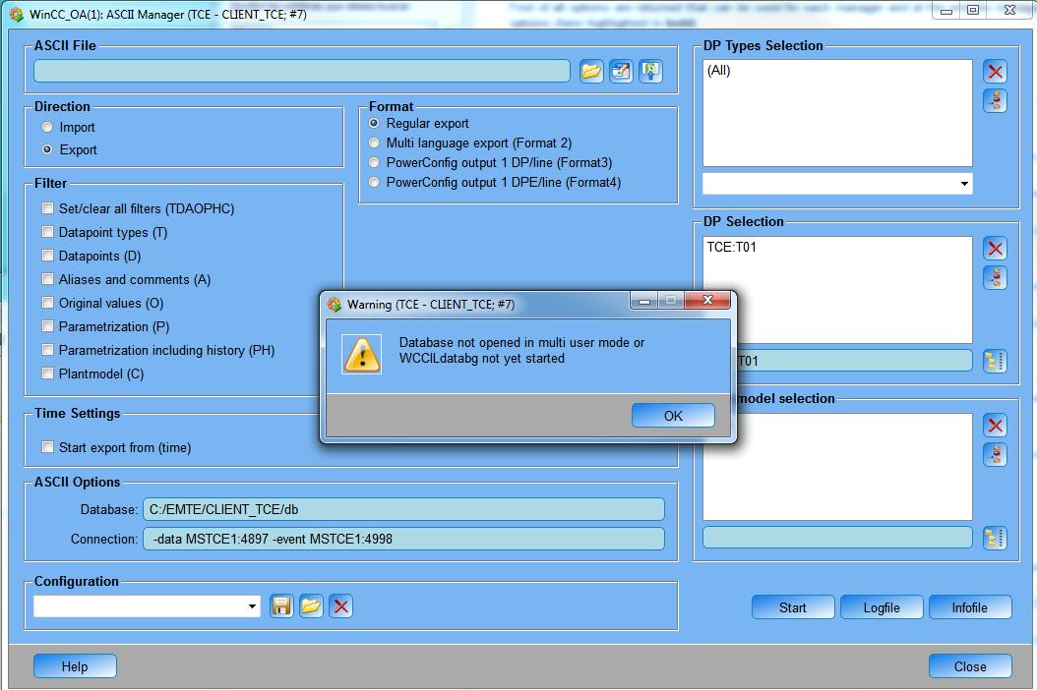Open DP selector tree icon beside T01 field

tap(995, 361)
